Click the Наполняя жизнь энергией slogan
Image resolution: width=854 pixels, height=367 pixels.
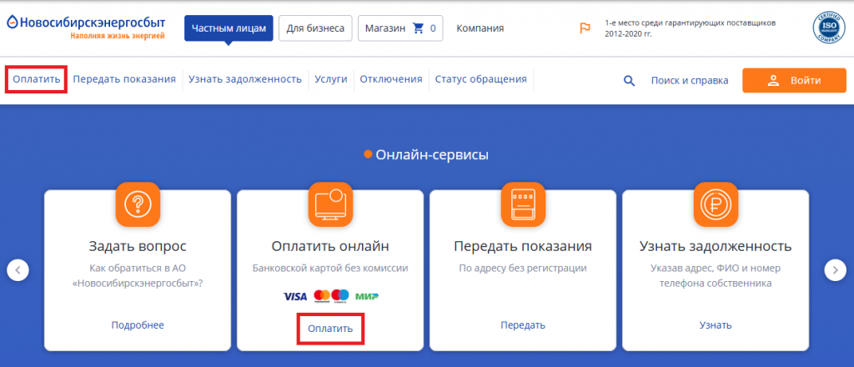click(x=118, y=37)
